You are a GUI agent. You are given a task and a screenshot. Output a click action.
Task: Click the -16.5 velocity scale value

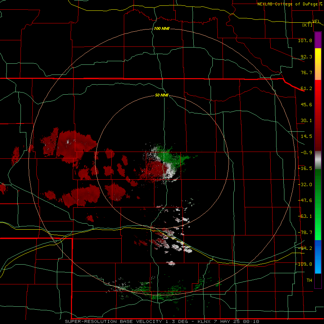(305, 168)
